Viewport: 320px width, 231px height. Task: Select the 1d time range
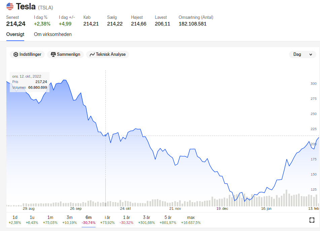click(x=15, y=220)
